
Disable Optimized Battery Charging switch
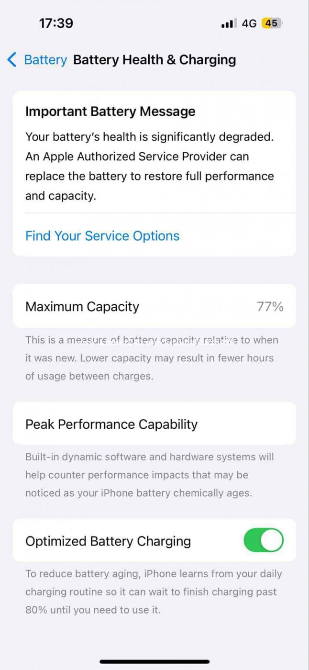[x=264, y=541]
